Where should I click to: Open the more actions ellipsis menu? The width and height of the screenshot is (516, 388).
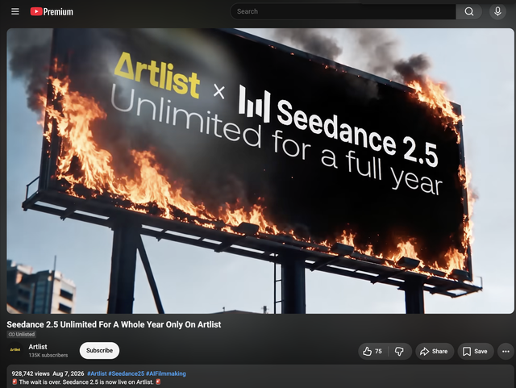[506, 352]
